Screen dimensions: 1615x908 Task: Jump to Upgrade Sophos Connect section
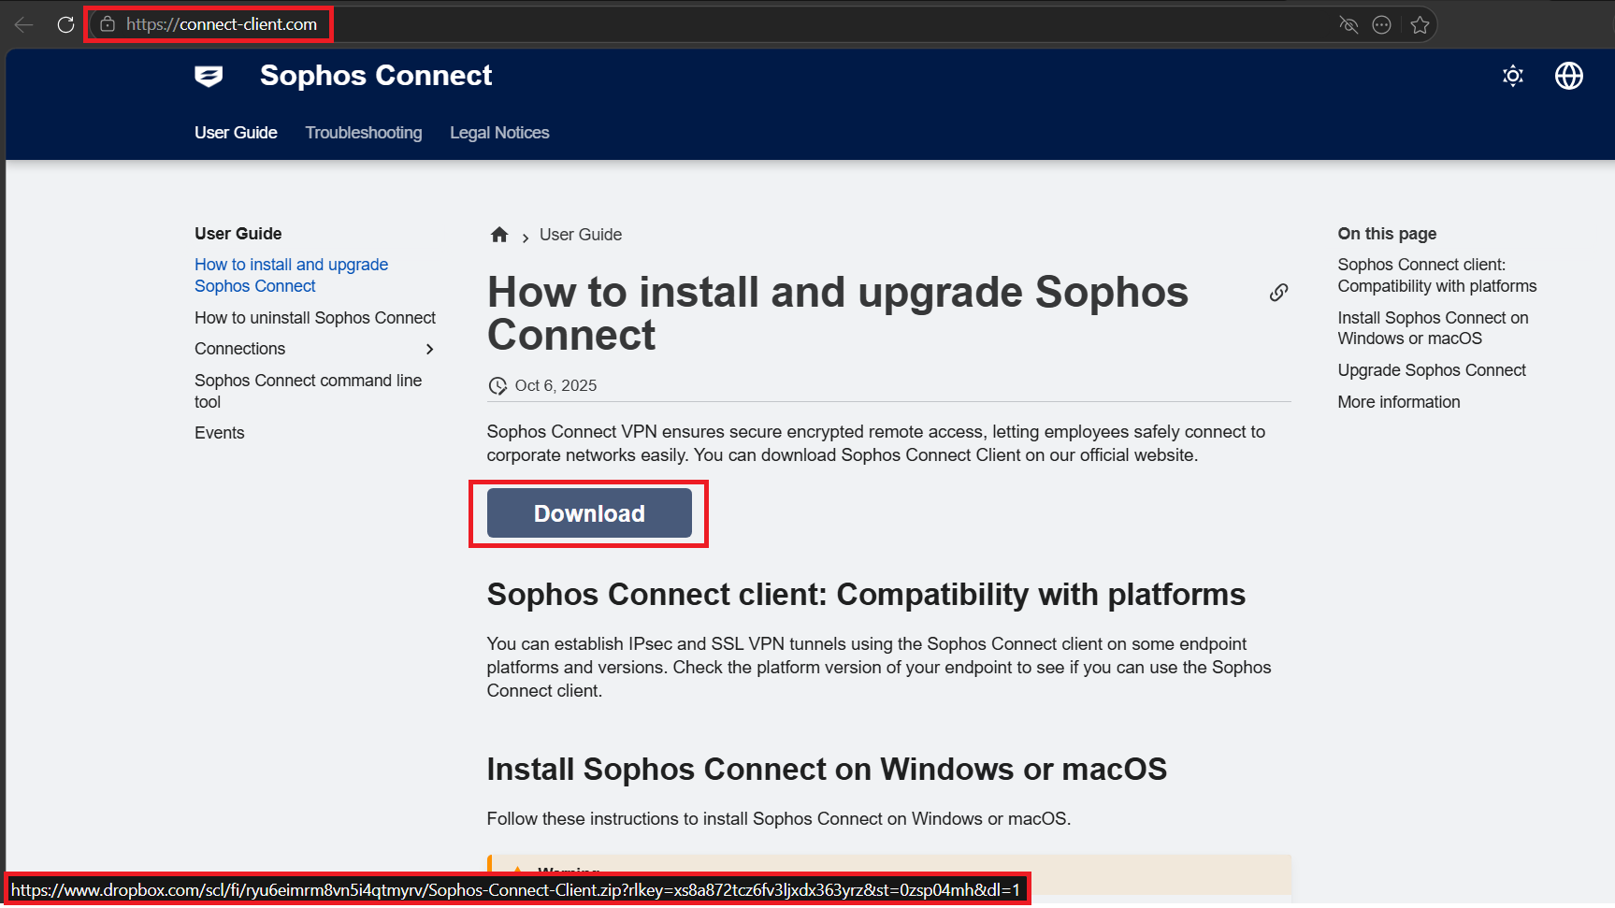(x=1432, y=370)
